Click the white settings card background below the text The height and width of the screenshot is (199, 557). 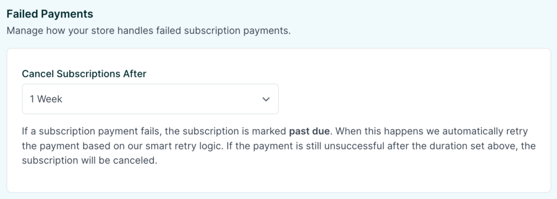pyautogui.click(x=279, y=179)
